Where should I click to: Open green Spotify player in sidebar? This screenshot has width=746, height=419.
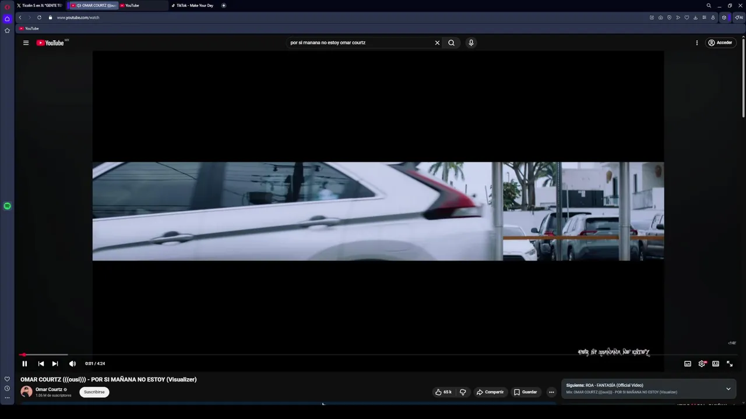click(x=7, y=206)
